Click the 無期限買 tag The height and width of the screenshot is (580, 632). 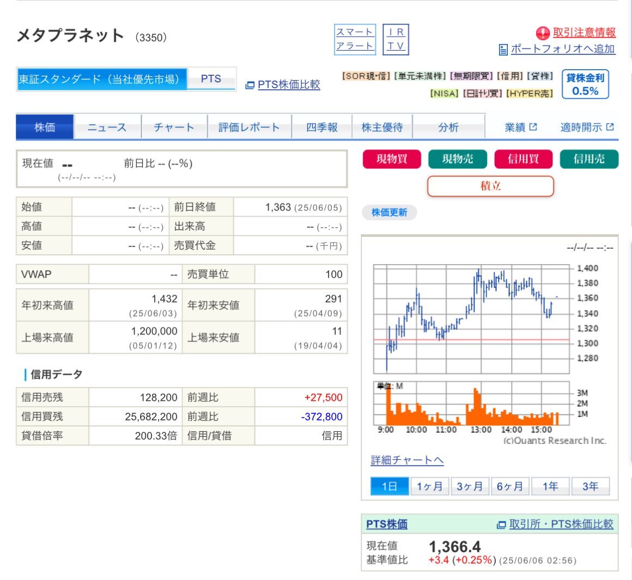471,76
